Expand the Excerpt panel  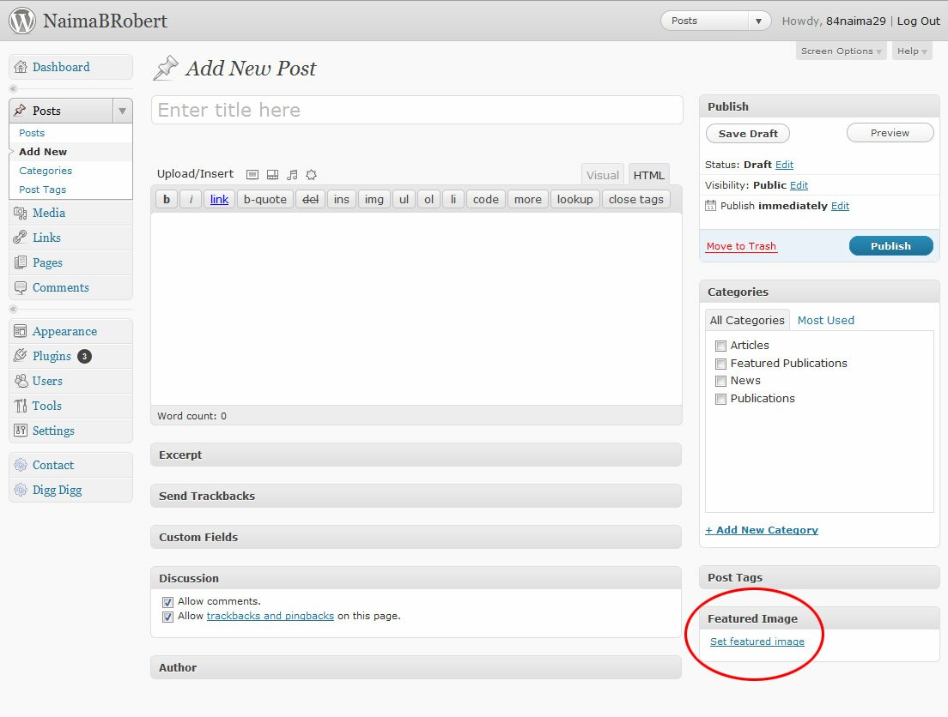pyautogui.click(x=416, y=455)
